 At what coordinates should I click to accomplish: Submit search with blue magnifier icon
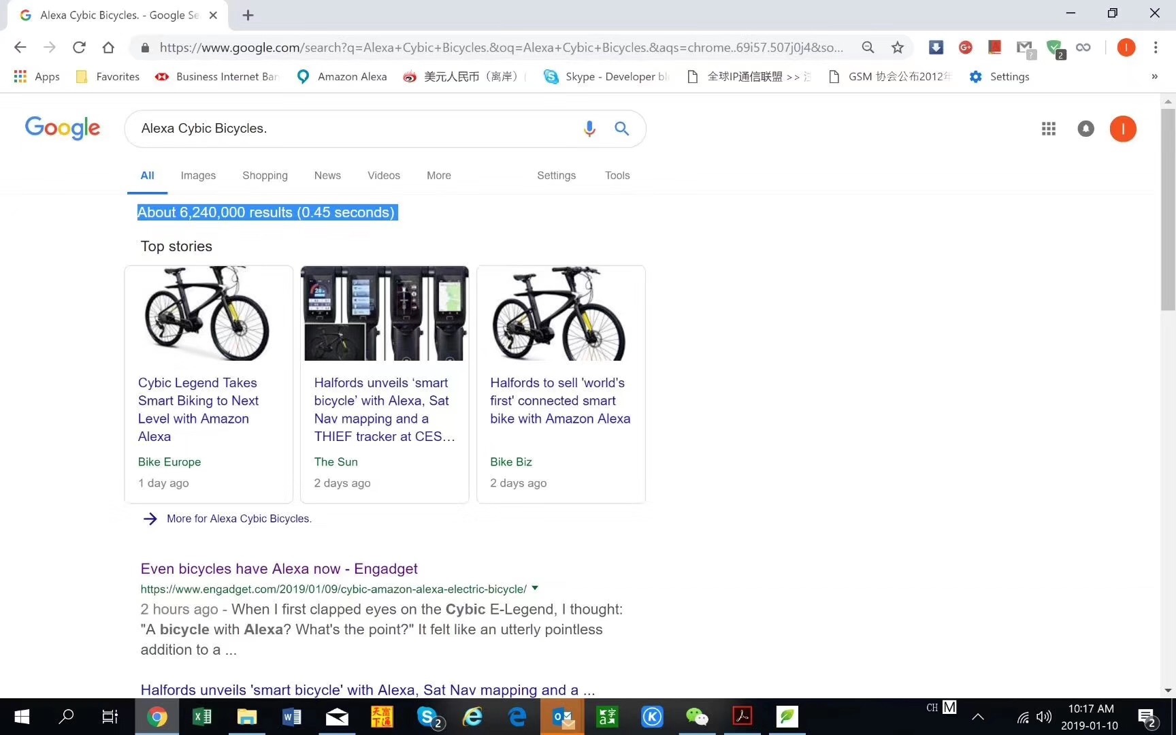pyautogui.click(x=621, y=128)
